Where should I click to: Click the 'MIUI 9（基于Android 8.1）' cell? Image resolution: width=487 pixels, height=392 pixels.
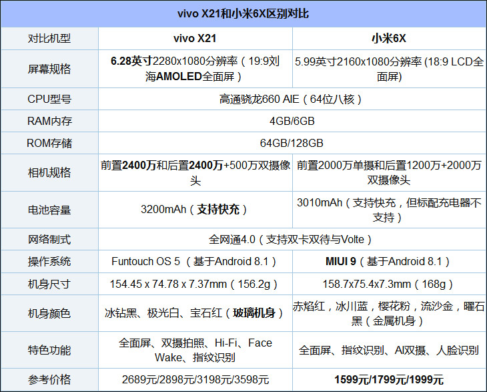389,261
